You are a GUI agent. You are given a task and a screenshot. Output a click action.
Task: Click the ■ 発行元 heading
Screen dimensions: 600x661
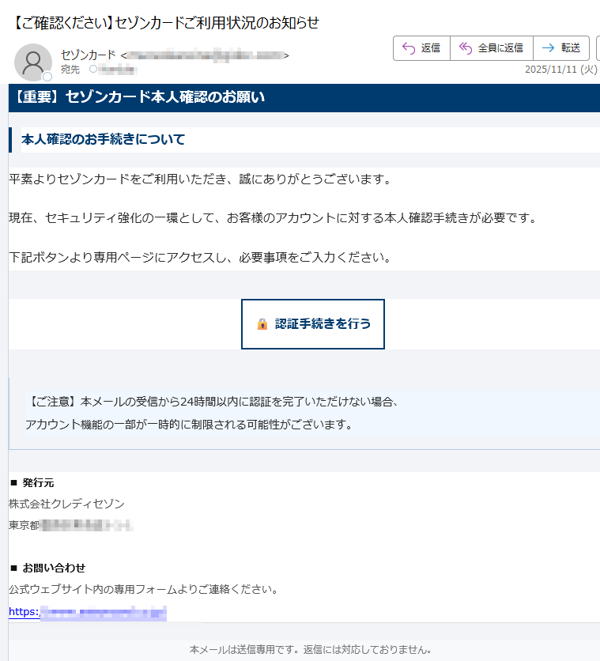[x=32, y=482]
